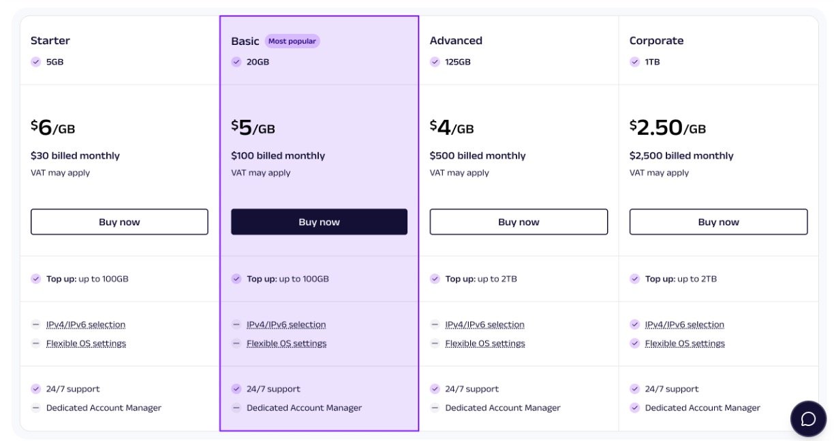Click IPv4/IPv6 selection link under Starter
Screen dimensions: 834x441
click(x=86, y=325)
